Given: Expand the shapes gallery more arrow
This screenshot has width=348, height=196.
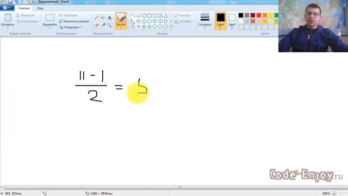Looking at the screenshot, I should (171, 27).
